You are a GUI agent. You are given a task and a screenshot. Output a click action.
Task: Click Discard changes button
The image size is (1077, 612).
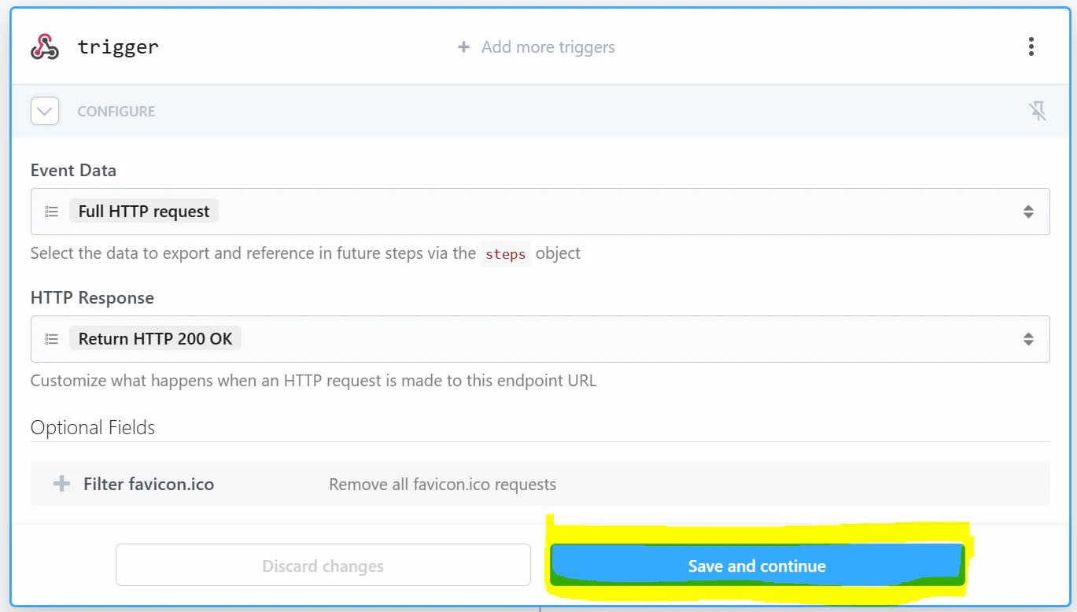click(x=323, y=566)
